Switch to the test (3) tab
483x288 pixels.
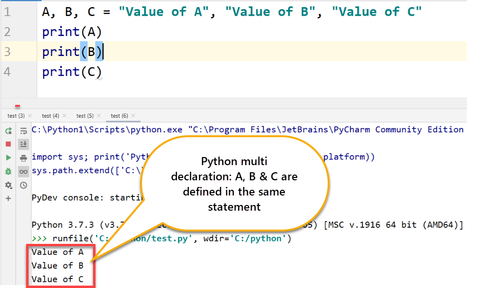16,116
